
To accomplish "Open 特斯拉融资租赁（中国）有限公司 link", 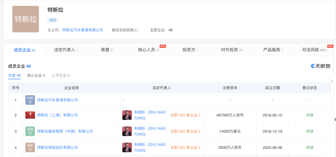I will pyautogui.click(x=65, y=131).
